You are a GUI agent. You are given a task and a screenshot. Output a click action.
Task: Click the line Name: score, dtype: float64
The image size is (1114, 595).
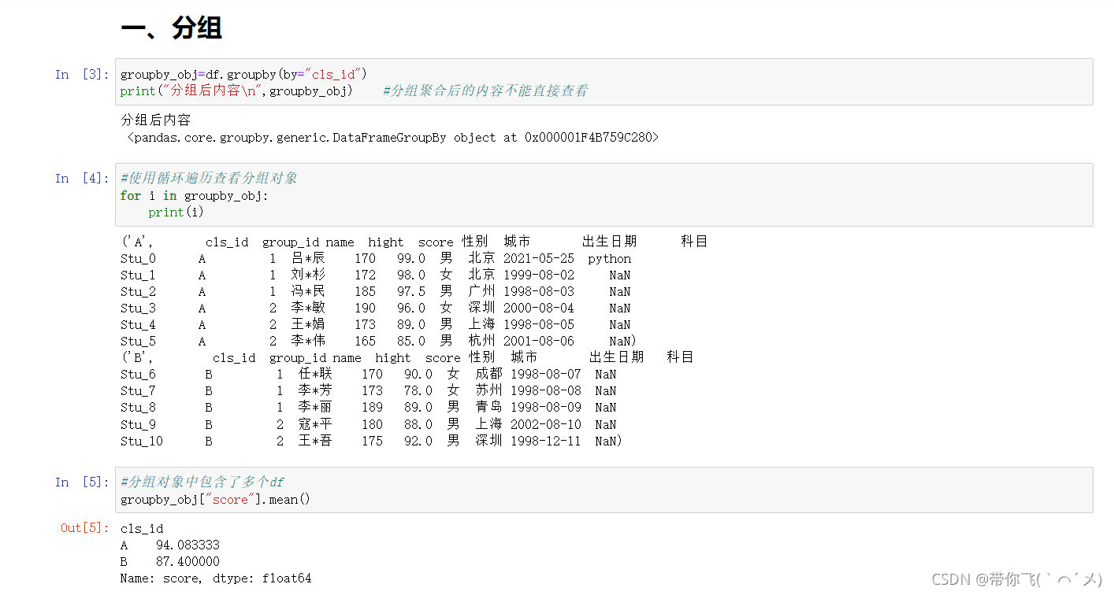point(216,578)
